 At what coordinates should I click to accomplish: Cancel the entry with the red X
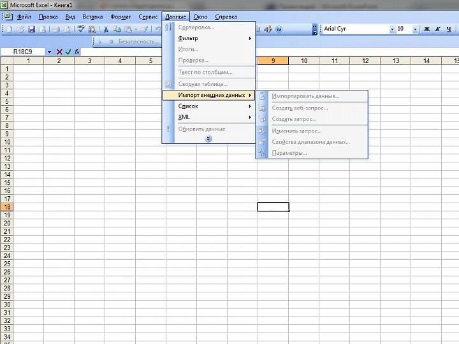point(59,52)
